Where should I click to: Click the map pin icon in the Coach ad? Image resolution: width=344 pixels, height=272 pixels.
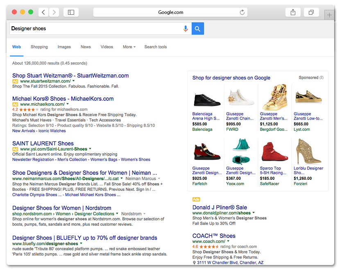pos(194,263)
